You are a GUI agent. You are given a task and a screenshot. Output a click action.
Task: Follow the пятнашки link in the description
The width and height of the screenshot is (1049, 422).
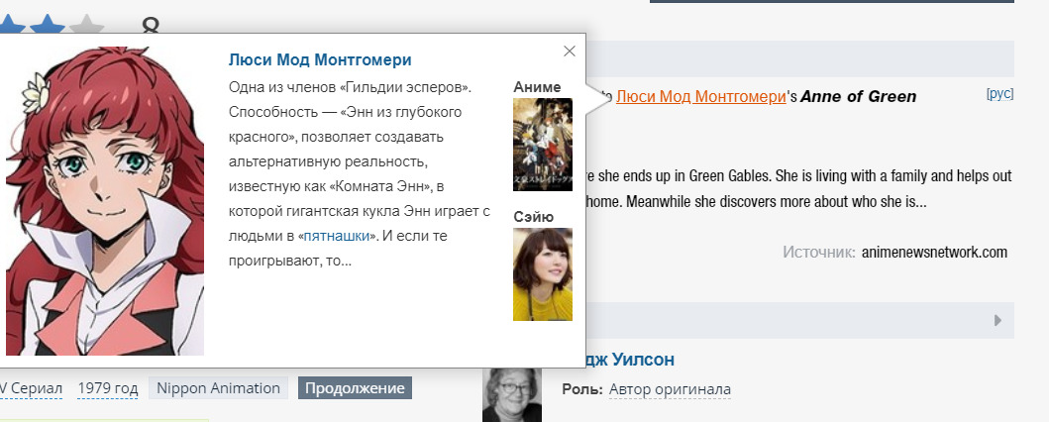[x=336, y=236]
